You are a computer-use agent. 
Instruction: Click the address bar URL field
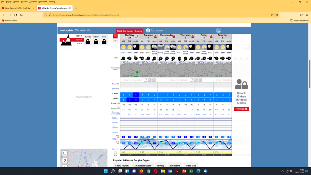161,15
